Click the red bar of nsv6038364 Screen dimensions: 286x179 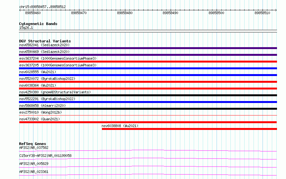coord(148,89)
